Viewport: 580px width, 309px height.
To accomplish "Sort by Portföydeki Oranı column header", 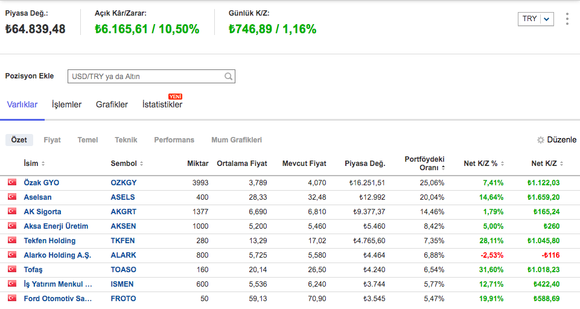I will tap(424, 163).
